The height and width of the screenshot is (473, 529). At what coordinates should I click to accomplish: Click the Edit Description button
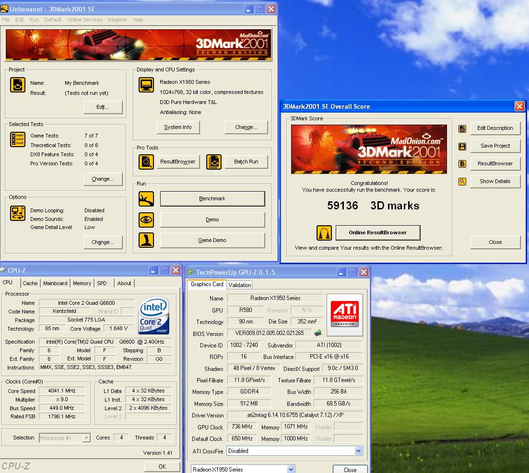(x=495, y=128)
